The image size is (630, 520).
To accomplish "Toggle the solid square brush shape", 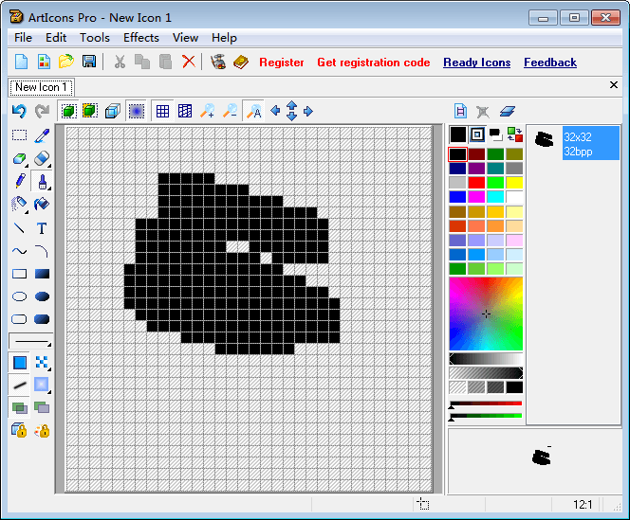I will (19, 362).
